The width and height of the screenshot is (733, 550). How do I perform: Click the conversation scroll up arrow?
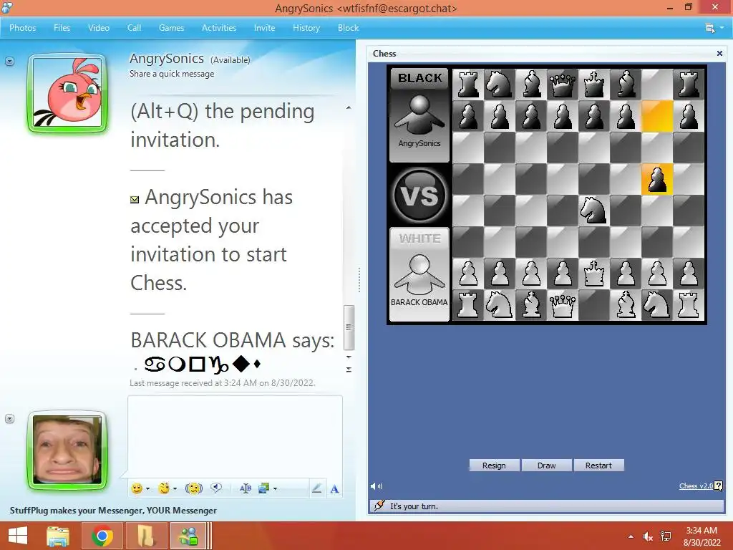pyautogui.click(x=349, y=107)
